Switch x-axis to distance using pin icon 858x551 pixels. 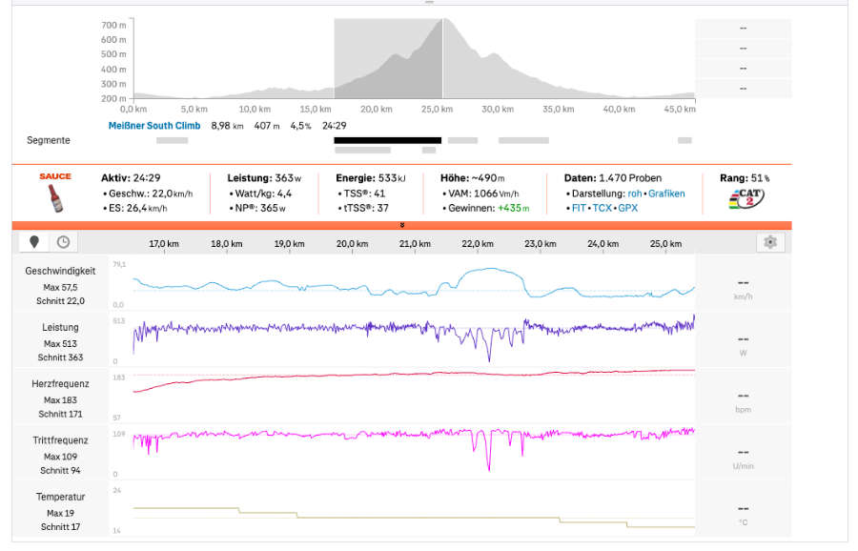point(34,242)
